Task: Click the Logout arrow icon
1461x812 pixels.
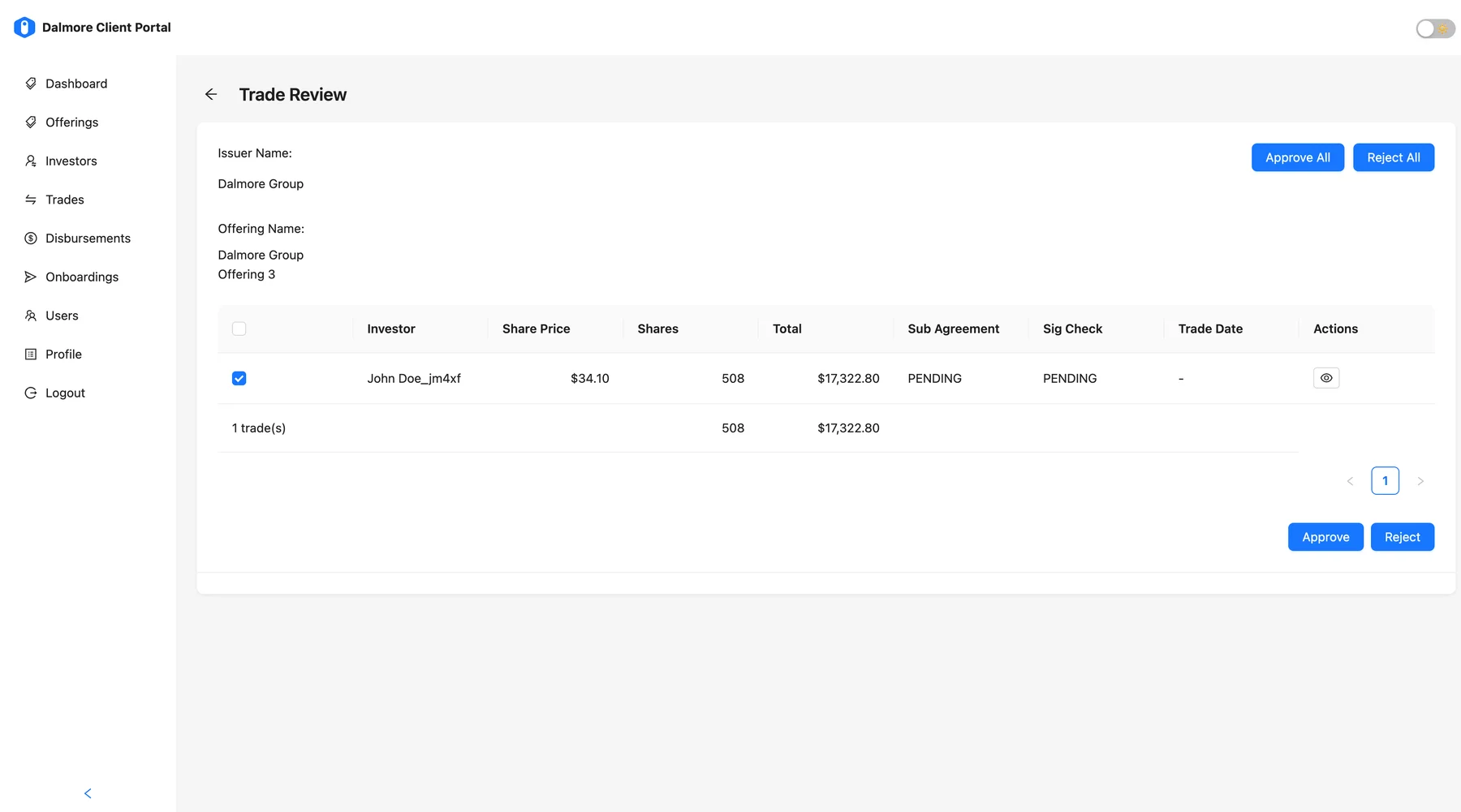Action: pos(31,393)
